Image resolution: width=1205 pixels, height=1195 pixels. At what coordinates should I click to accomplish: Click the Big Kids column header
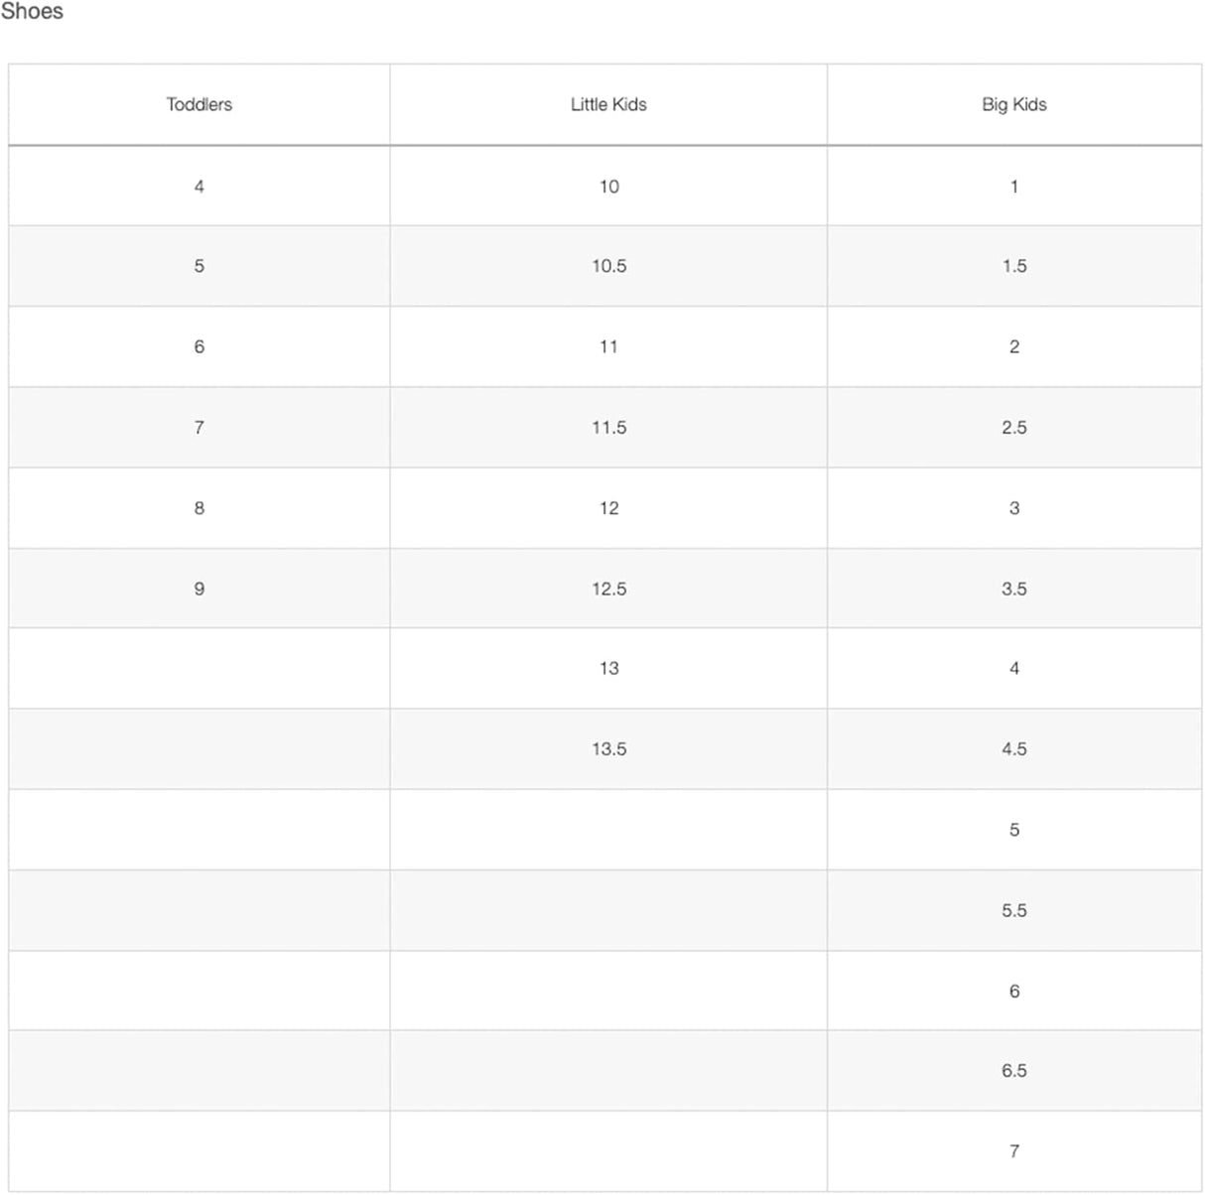tap(1013, 104)
